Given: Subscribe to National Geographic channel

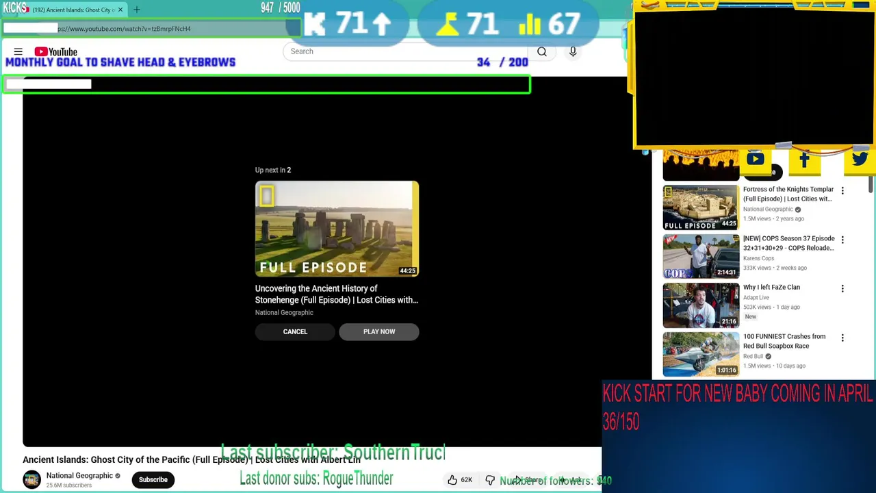Looking at the screenshot, I should tap(153, 479).
